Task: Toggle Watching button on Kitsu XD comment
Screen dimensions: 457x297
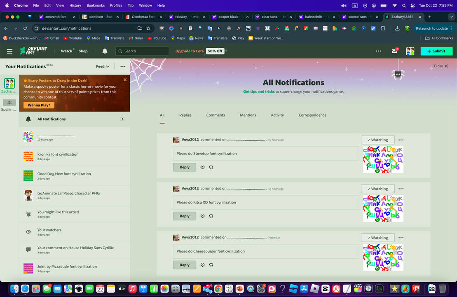Action: pyautogui.click(x=377, y=189)
